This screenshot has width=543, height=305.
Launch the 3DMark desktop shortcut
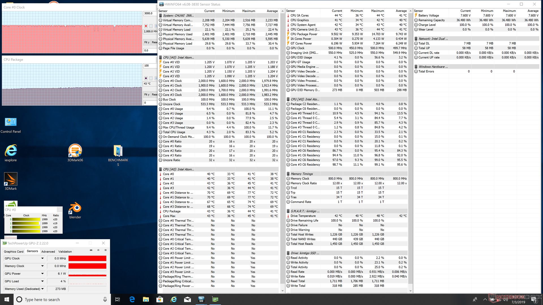11,181
